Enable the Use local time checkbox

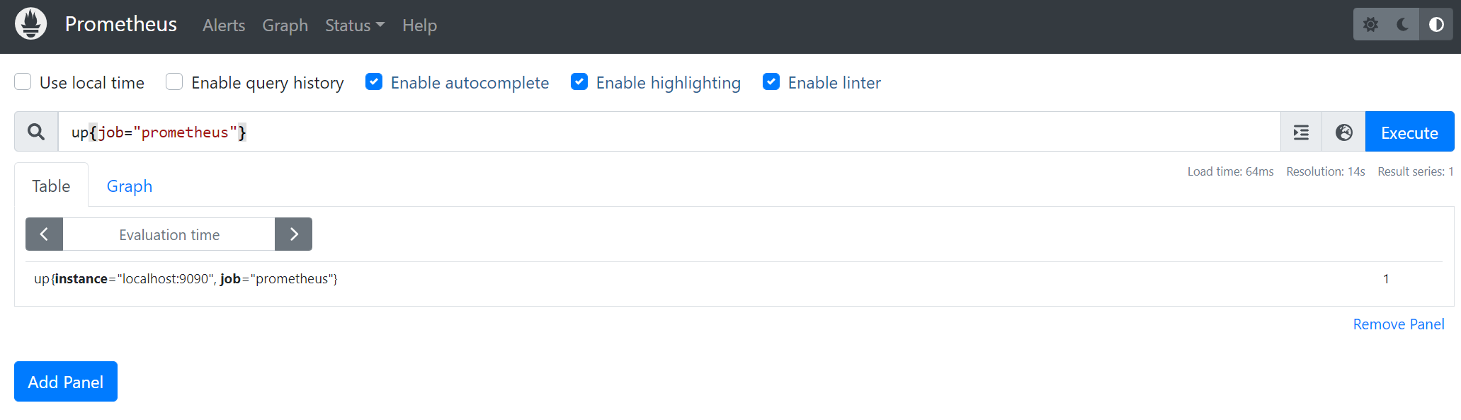click(22, 81)
